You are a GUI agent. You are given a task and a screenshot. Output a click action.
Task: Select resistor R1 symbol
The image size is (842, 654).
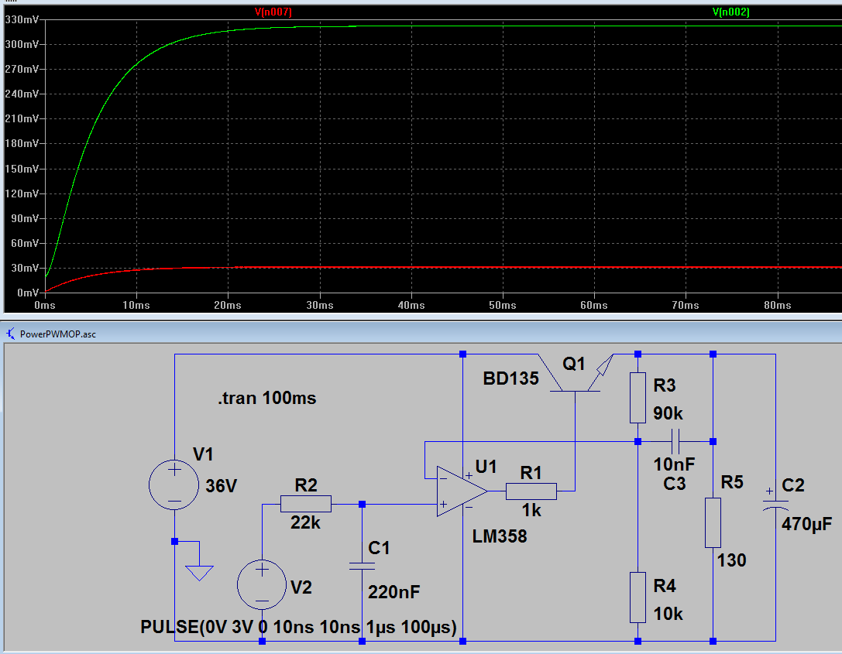[531, 491]
